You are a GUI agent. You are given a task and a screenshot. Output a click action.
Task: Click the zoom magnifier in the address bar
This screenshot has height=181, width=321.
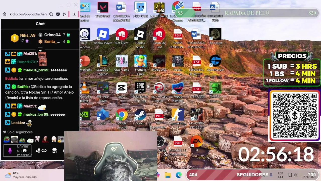click(51, 14)
